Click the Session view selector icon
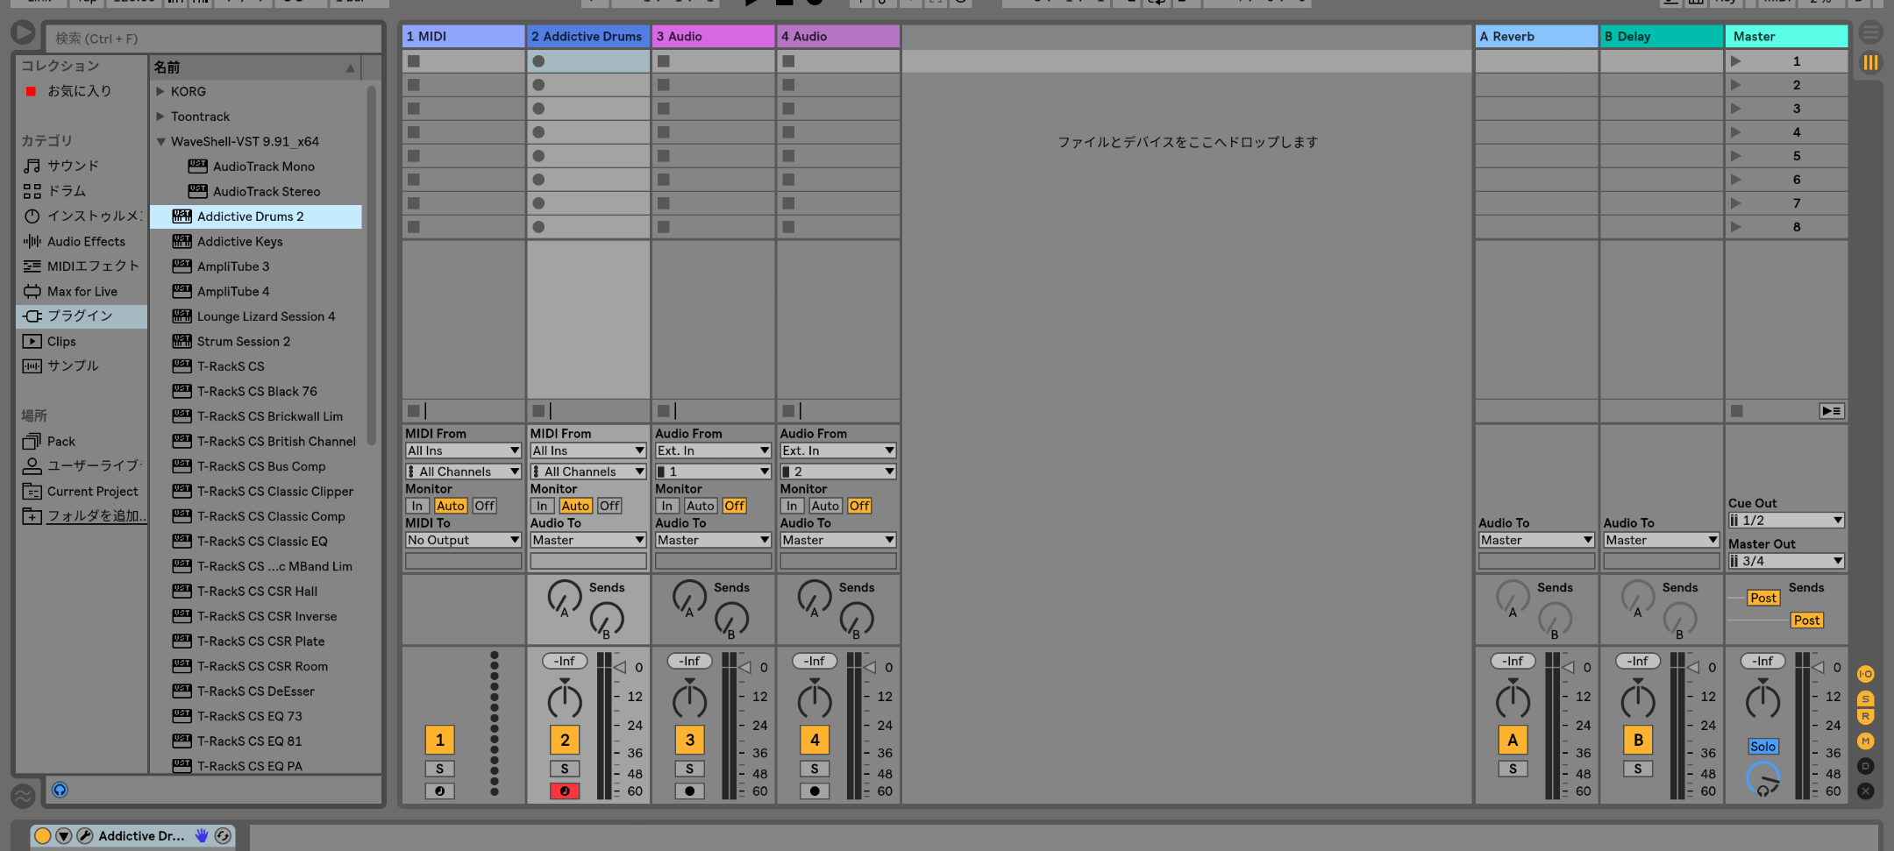 (1870, 62)
